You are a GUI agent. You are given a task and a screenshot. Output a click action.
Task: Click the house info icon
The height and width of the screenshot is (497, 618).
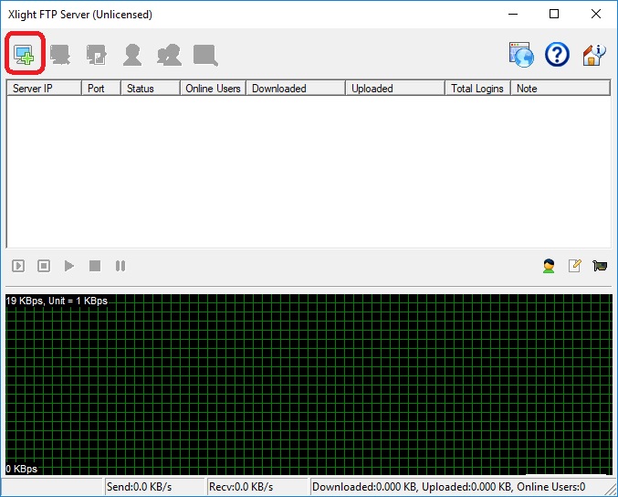593,55
